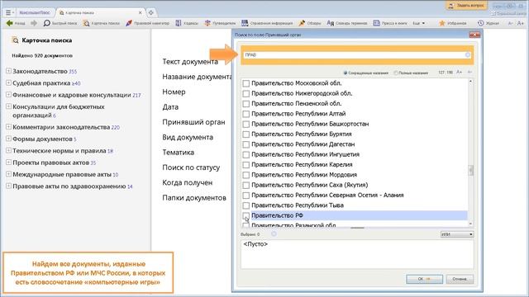Open Обзоры from the toolbar

pos(309,23)
